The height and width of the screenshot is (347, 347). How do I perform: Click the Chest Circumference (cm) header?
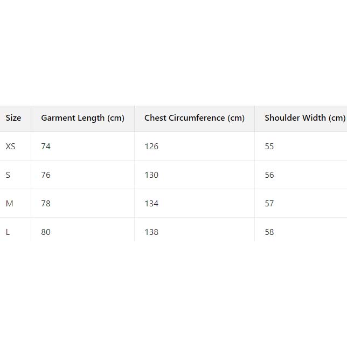point(194,118)
